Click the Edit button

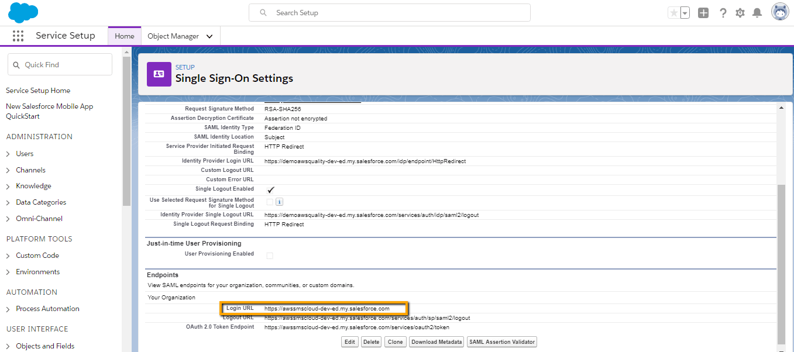tap(350, 342)
